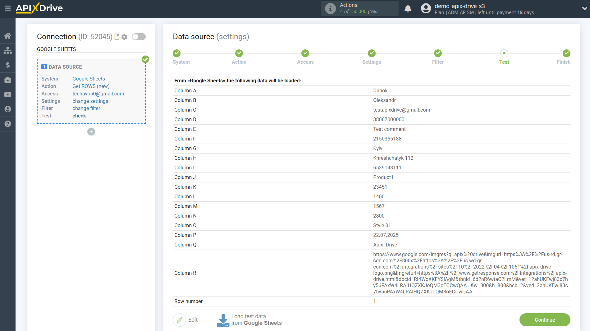This screenshot has height=331, width=590.
Task: Click the Oleksandr value
Action: [384, 100]
